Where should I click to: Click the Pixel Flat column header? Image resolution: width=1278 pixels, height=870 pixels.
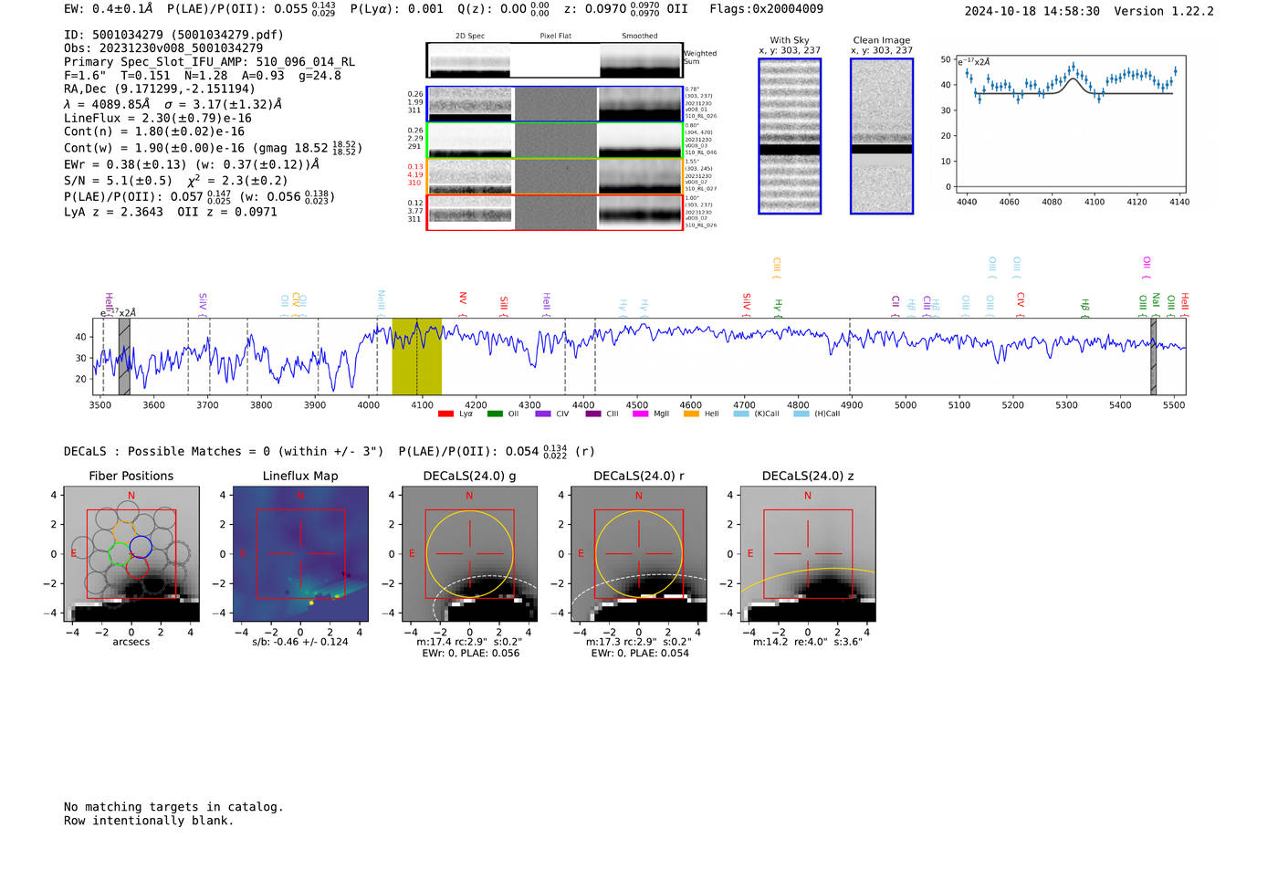coord(556,37)
